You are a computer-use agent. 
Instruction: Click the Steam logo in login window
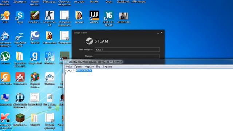(97, 41)
